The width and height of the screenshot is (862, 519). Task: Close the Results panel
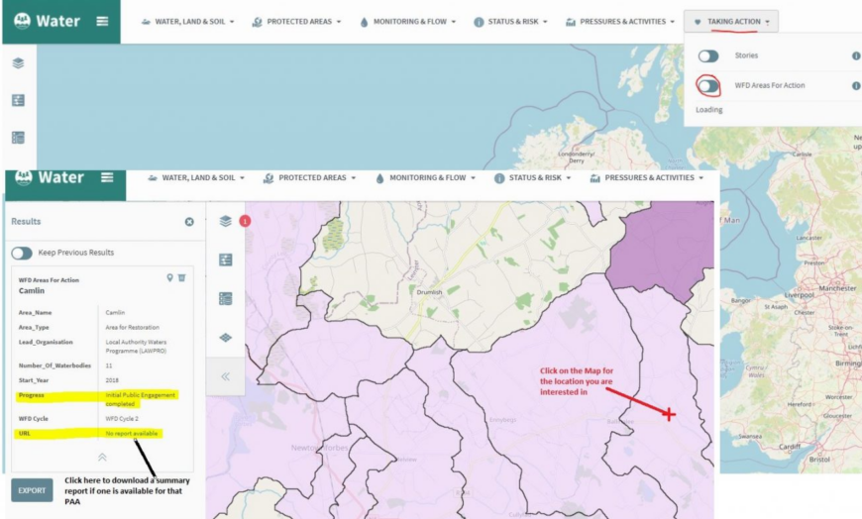point(189,222)
